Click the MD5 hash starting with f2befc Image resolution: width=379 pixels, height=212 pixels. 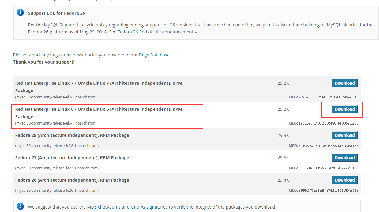[x=328, y=123]
